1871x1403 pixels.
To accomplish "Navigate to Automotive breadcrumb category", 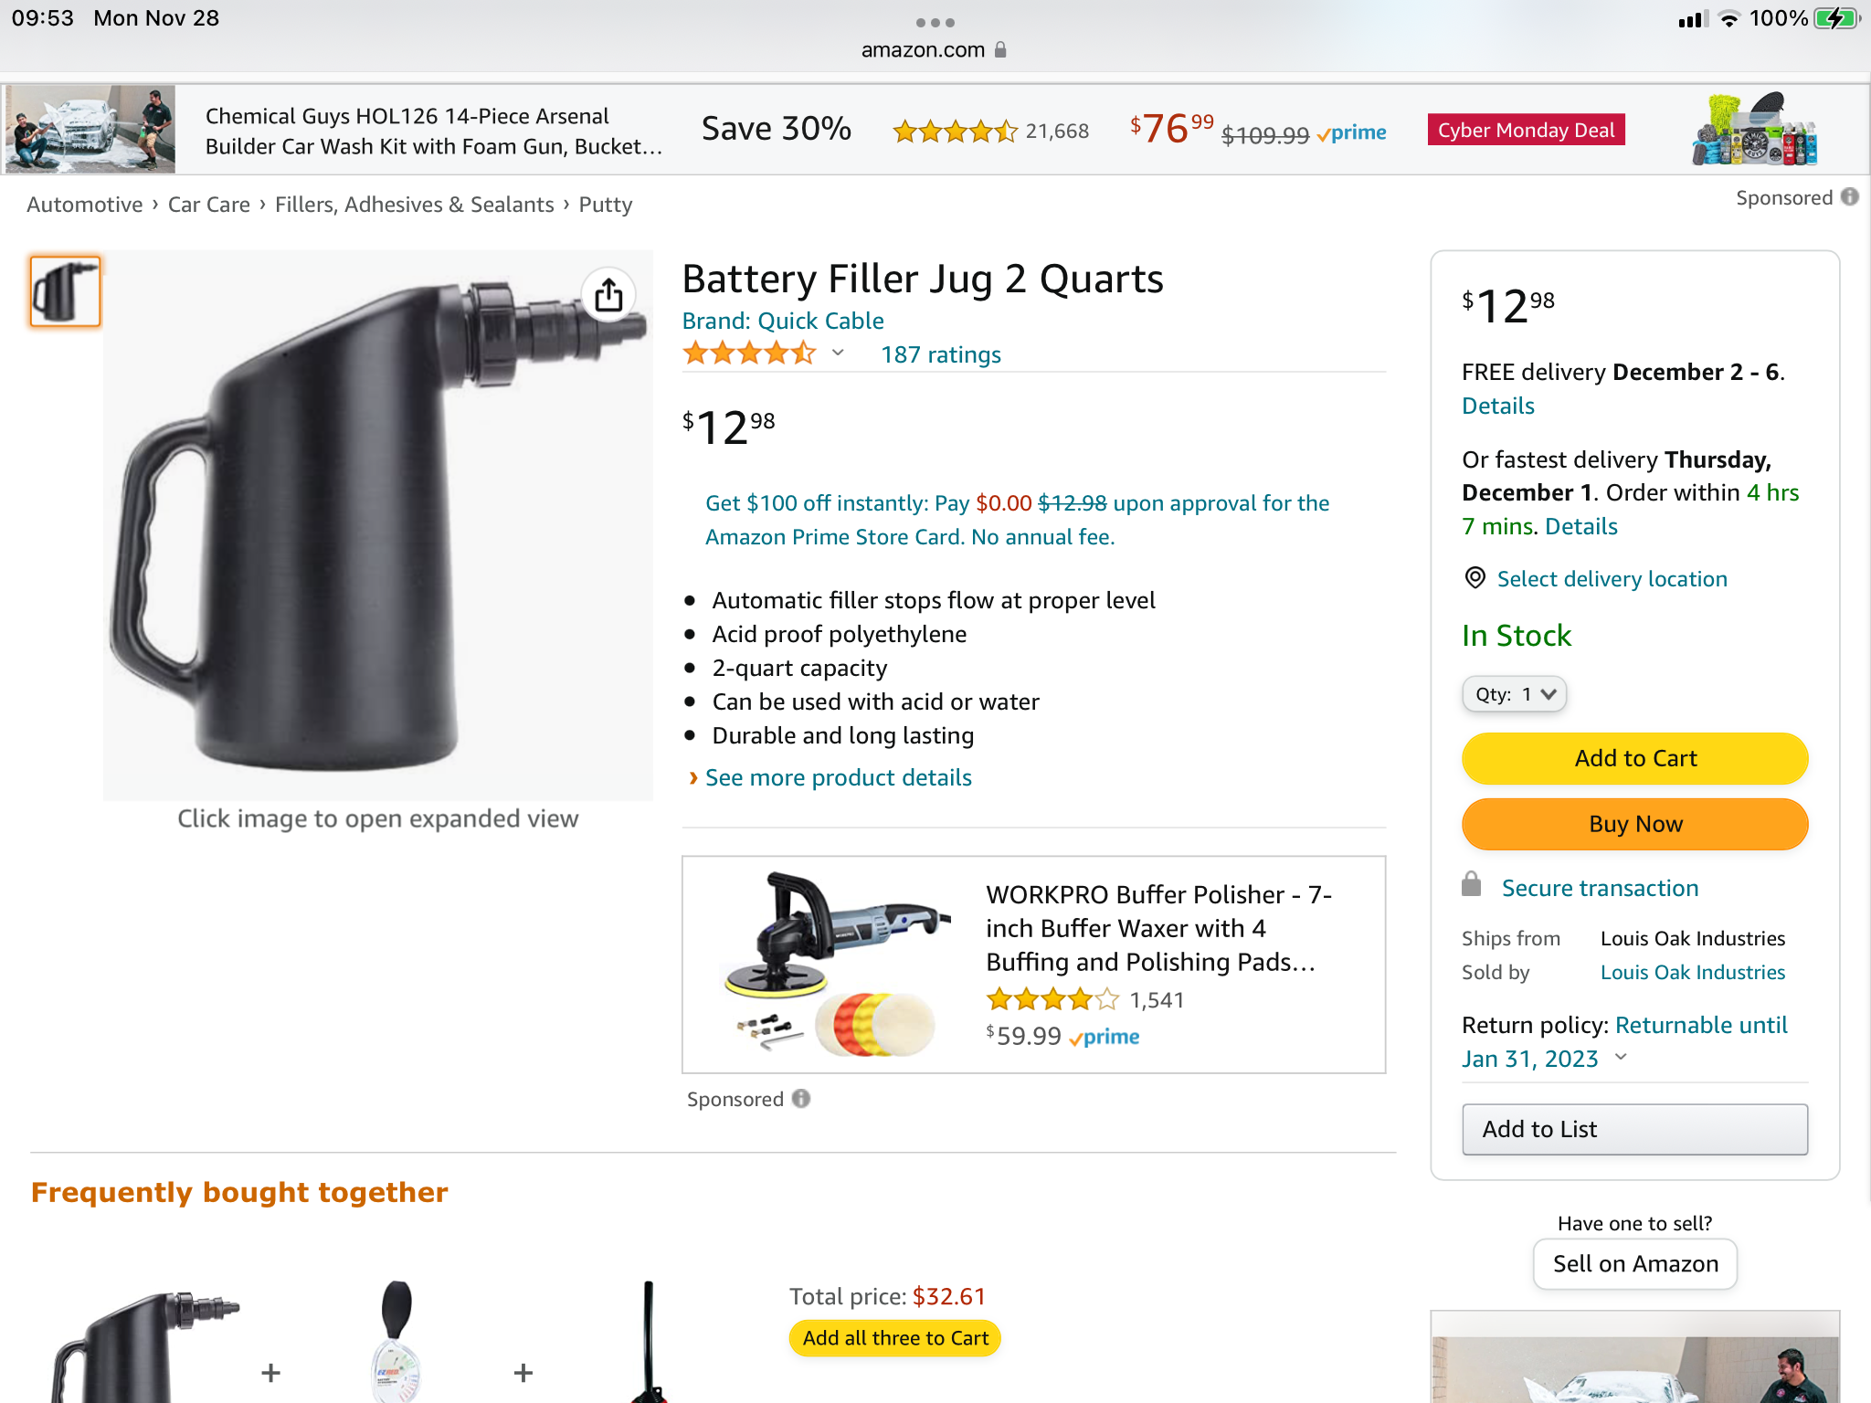I will point(85,205).
